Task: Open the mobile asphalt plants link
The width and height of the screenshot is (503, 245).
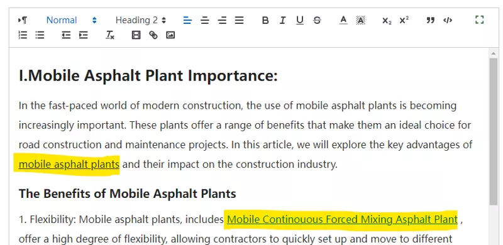Action: (69, 165)
